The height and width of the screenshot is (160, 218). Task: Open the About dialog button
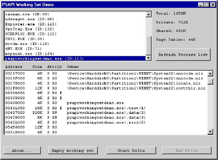22,151
